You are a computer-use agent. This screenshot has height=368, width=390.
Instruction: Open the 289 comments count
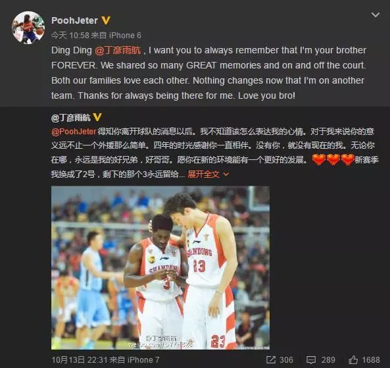click(328, 360)
